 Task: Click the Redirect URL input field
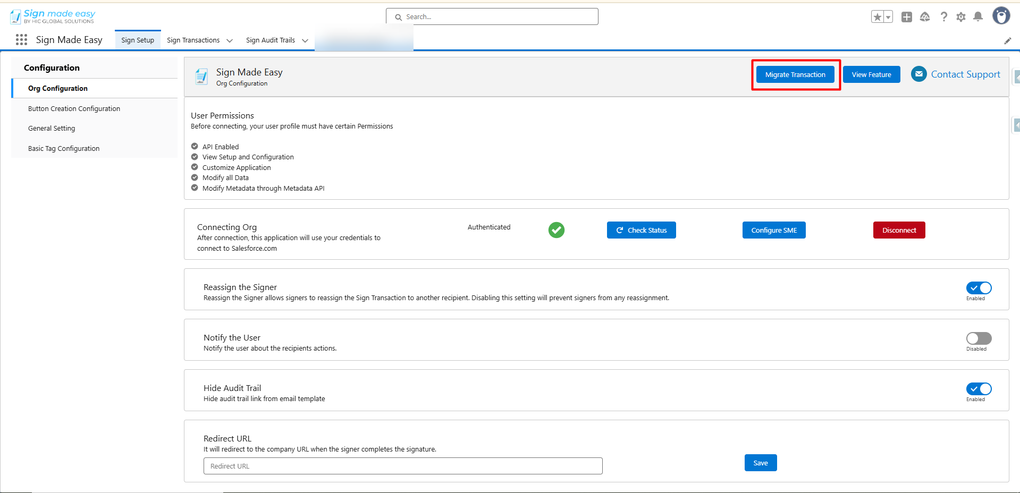[402, 466]
